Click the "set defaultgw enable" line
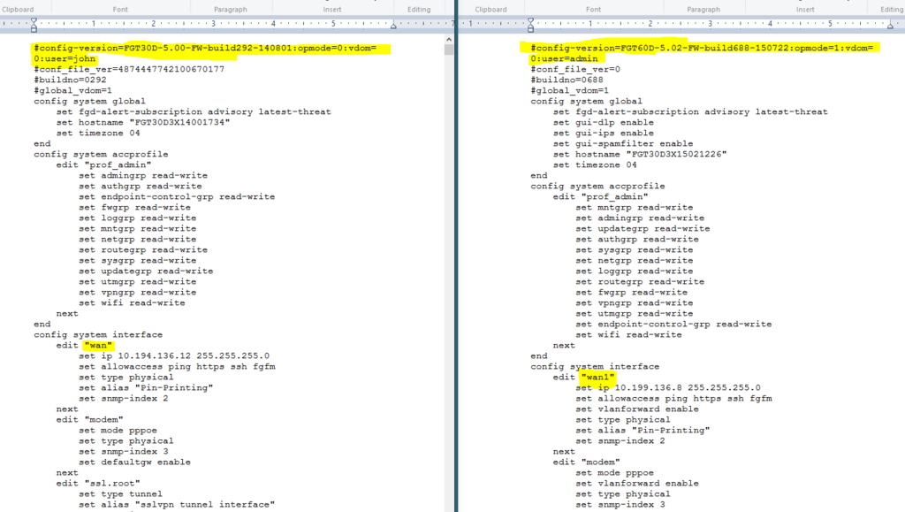Viewport: 905px width, 512px height. (x=135, y=462)
